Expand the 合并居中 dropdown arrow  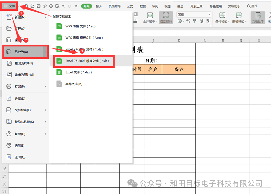click(x=156, y=21)
